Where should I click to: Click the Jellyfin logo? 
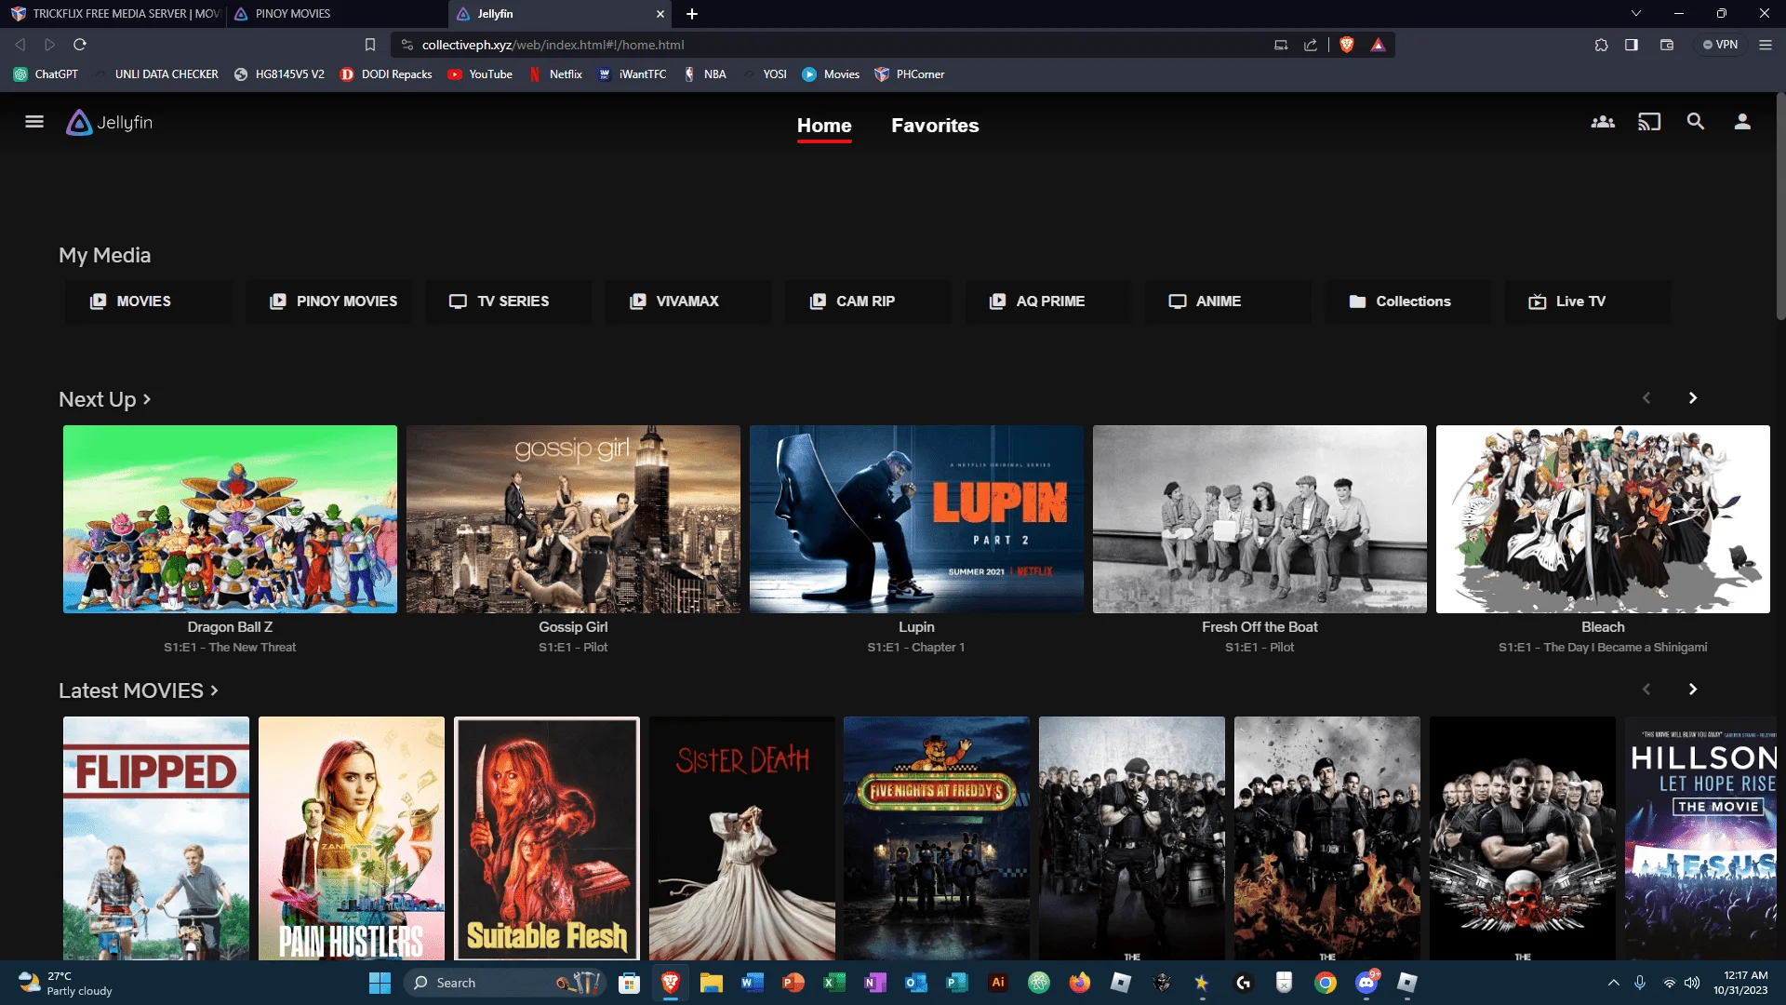(x=110, y=122)
